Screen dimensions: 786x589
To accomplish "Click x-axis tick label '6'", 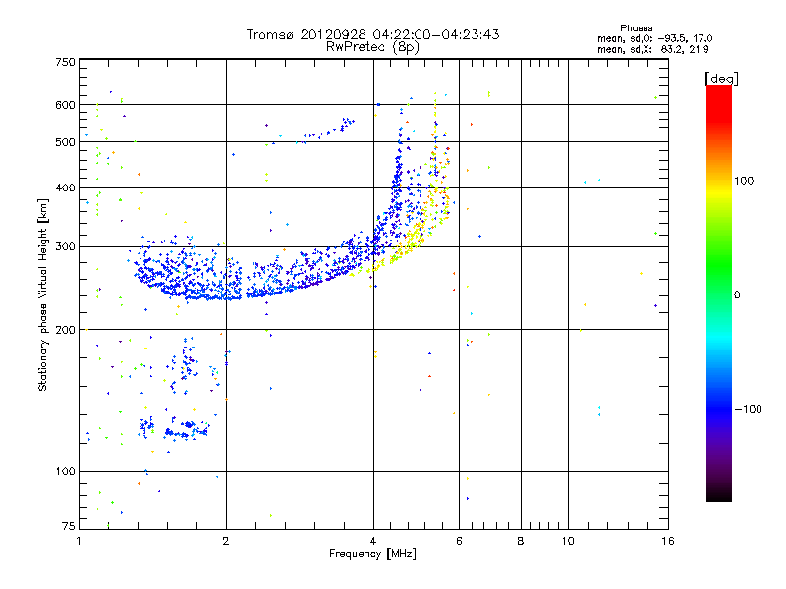I will coord(459,541).
